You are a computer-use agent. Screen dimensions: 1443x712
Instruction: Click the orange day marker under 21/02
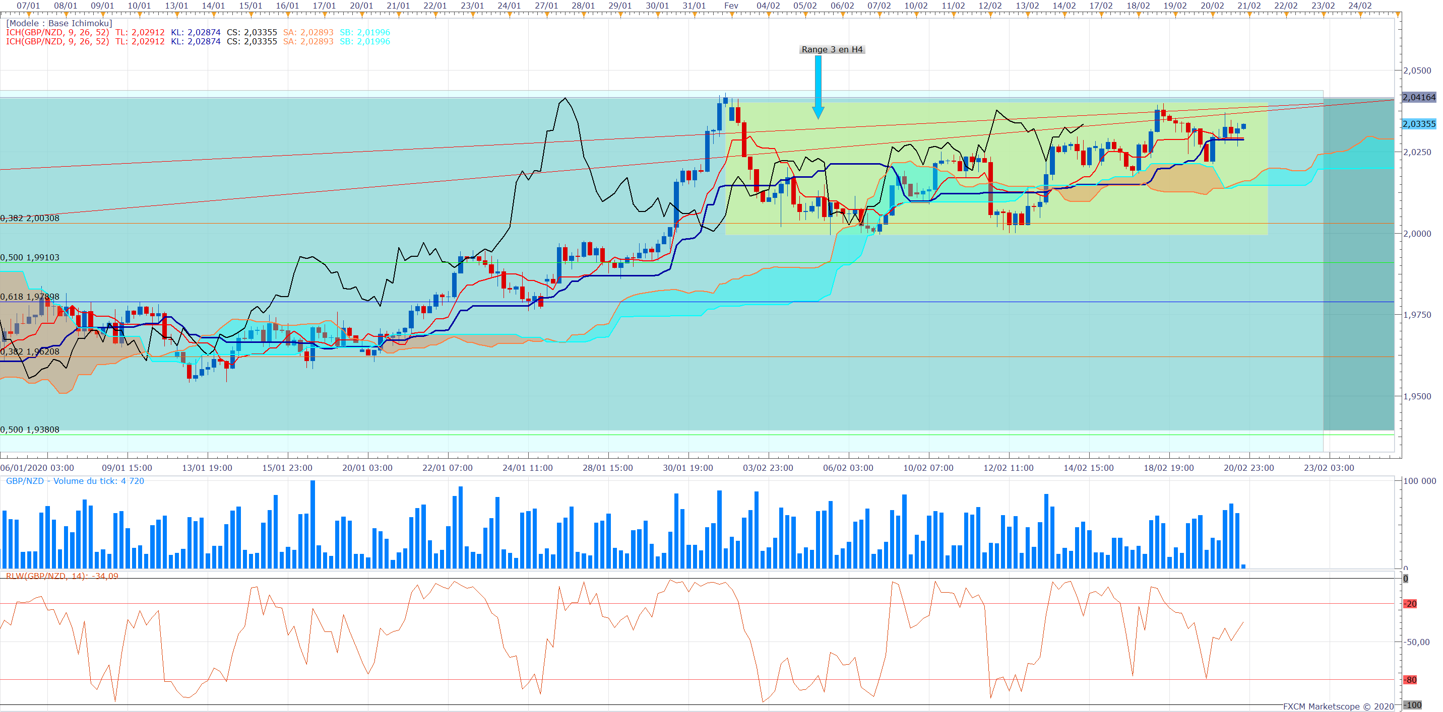coord(1249,15)
